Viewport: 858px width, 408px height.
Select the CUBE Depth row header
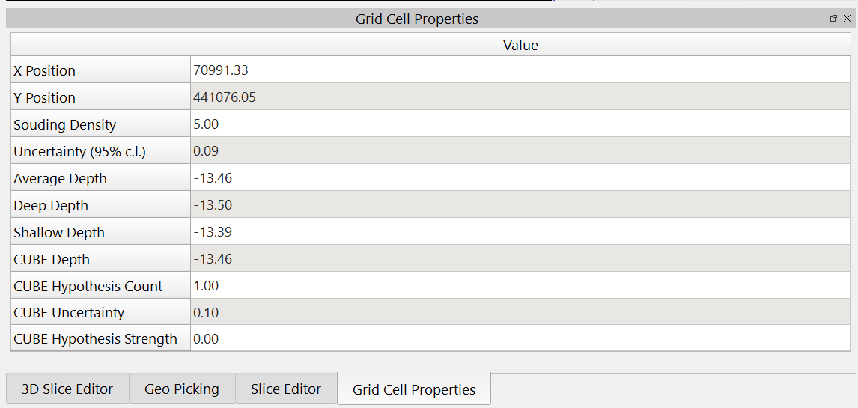(x=101, y=260)
